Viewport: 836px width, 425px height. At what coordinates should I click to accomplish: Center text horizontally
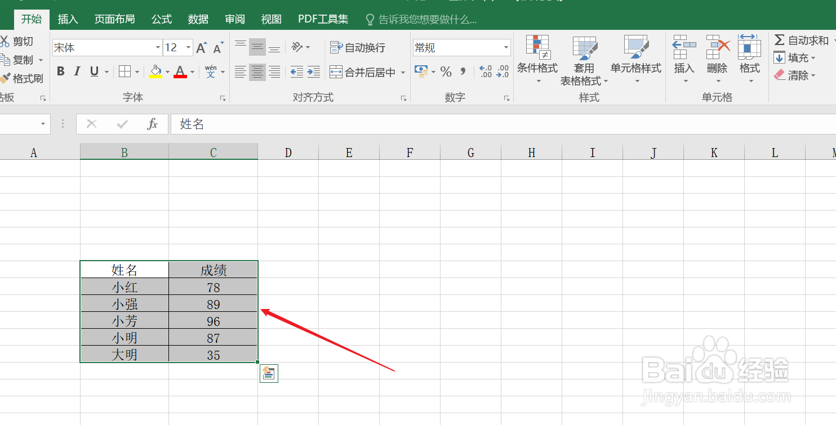coord(257,71)
